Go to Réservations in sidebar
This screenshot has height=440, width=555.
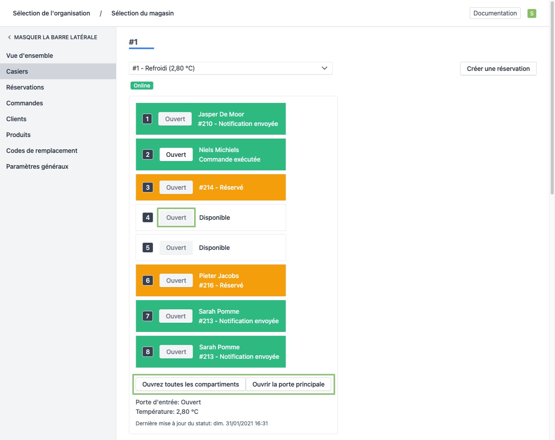pos(25,87)
